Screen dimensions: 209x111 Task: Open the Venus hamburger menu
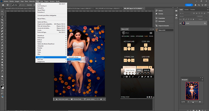coord(151,33)
